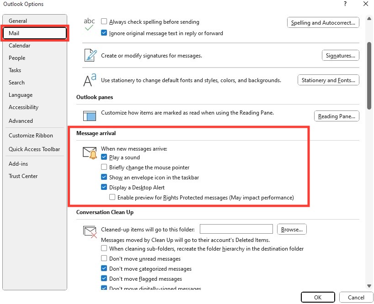The width and height of the screenshot is (374, 304).
Task: Uncheck Don't move flagged messages
Action: (104, 278)
